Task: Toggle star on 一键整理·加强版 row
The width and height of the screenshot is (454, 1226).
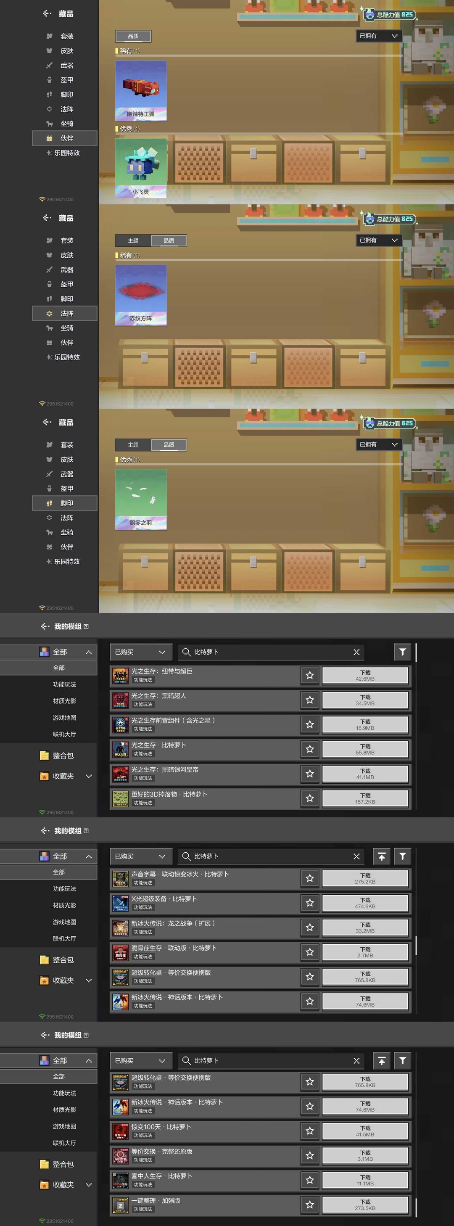Action: click(x=310, y=1205)
